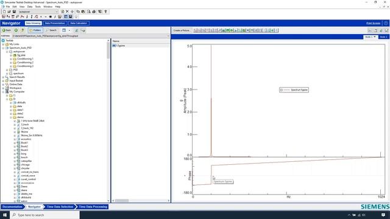The height and width of the screenshot is (219, 390).
Task: Click the Windows Start button
Action: pos(5,215)
